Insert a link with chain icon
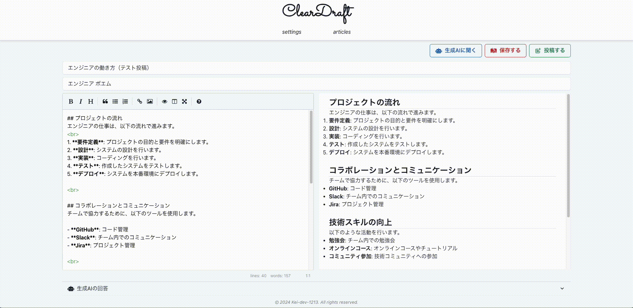633x308 pixels. 140,102
